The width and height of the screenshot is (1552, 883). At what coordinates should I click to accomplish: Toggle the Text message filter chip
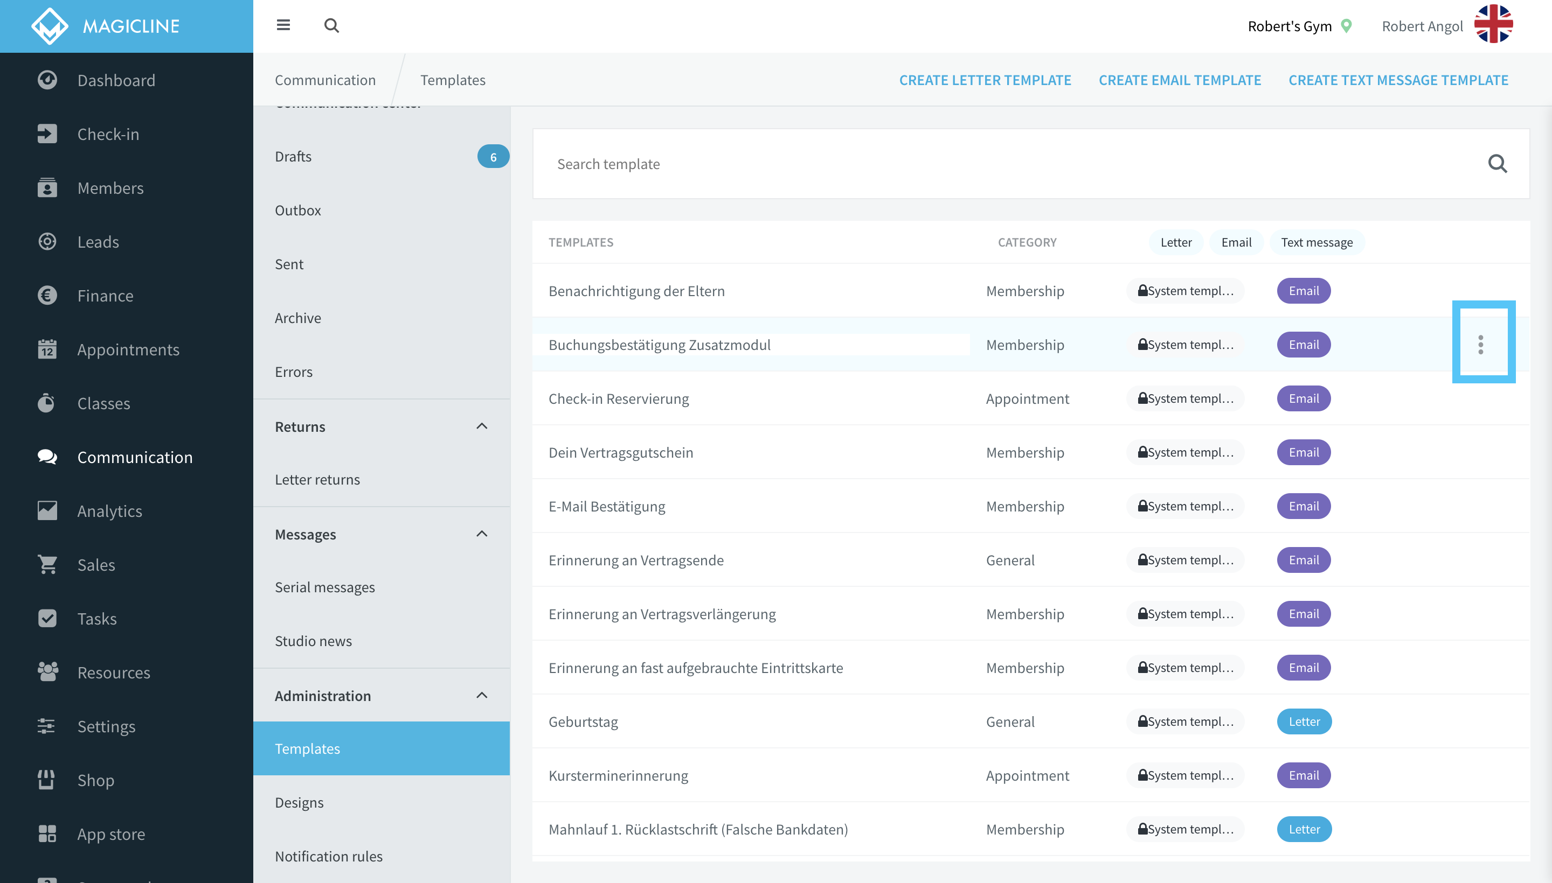(x=1317, y=242)
